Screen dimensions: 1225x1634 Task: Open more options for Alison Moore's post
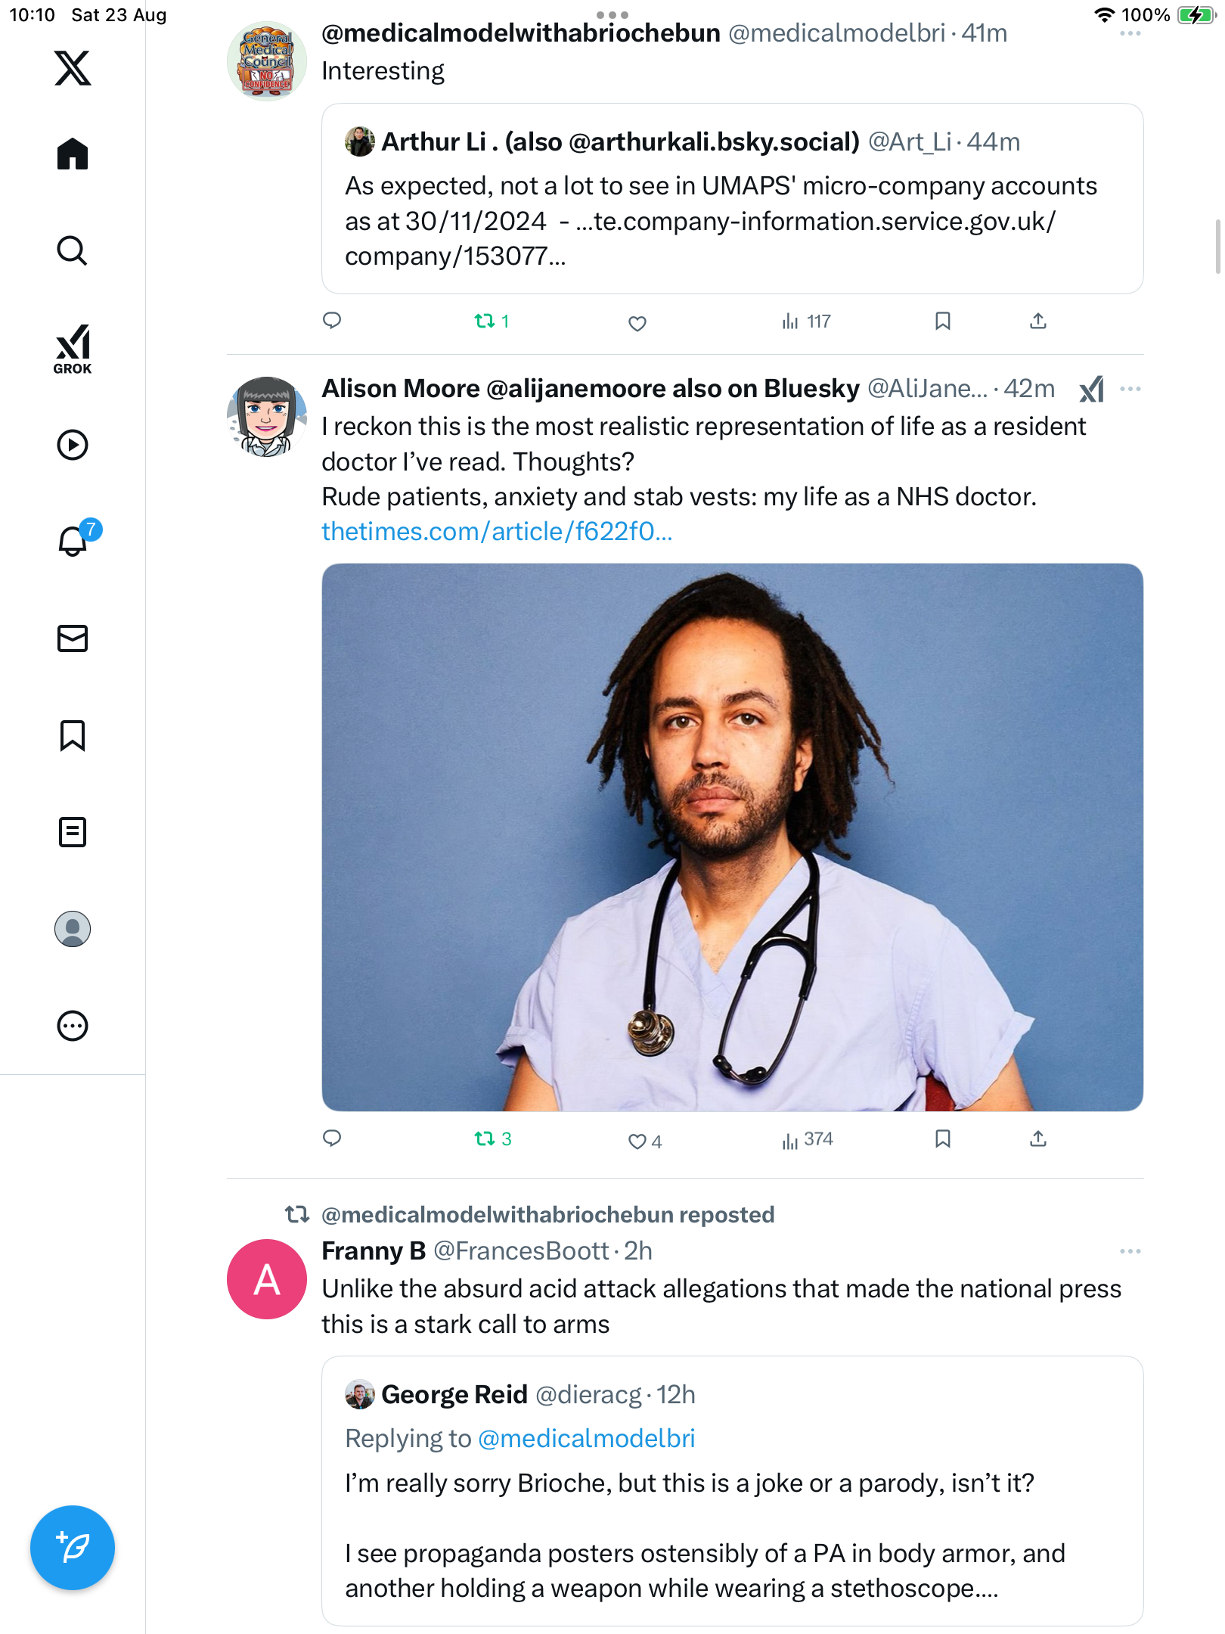click(x=1130, y=389)
